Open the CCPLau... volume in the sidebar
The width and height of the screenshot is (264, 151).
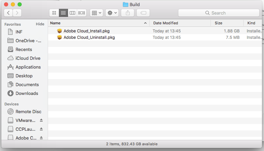coord(22,129)
